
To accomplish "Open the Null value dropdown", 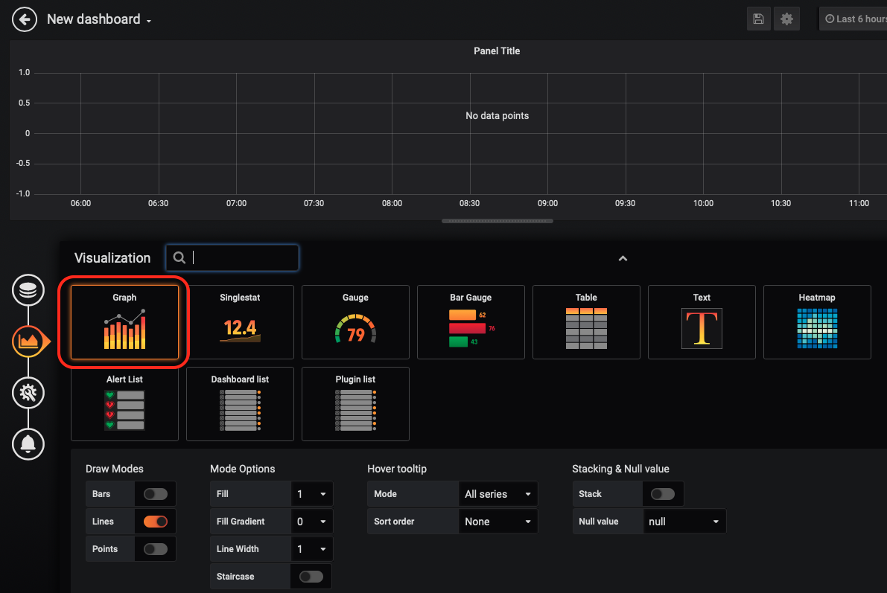I will tap(684, 522).
